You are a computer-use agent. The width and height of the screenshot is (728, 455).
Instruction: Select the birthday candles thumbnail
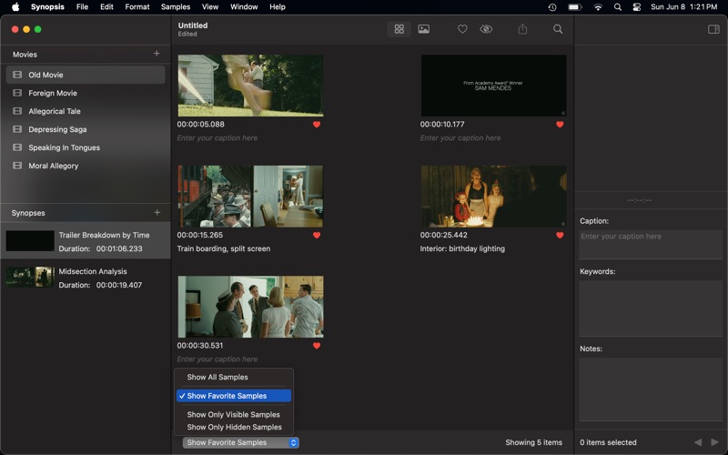493,197
